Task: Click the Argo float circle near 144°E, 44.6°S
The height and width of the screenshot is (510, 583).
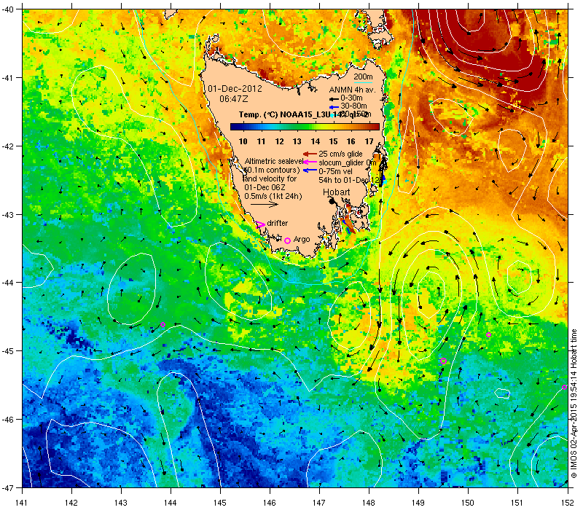Action: click(x=163, y=324)
